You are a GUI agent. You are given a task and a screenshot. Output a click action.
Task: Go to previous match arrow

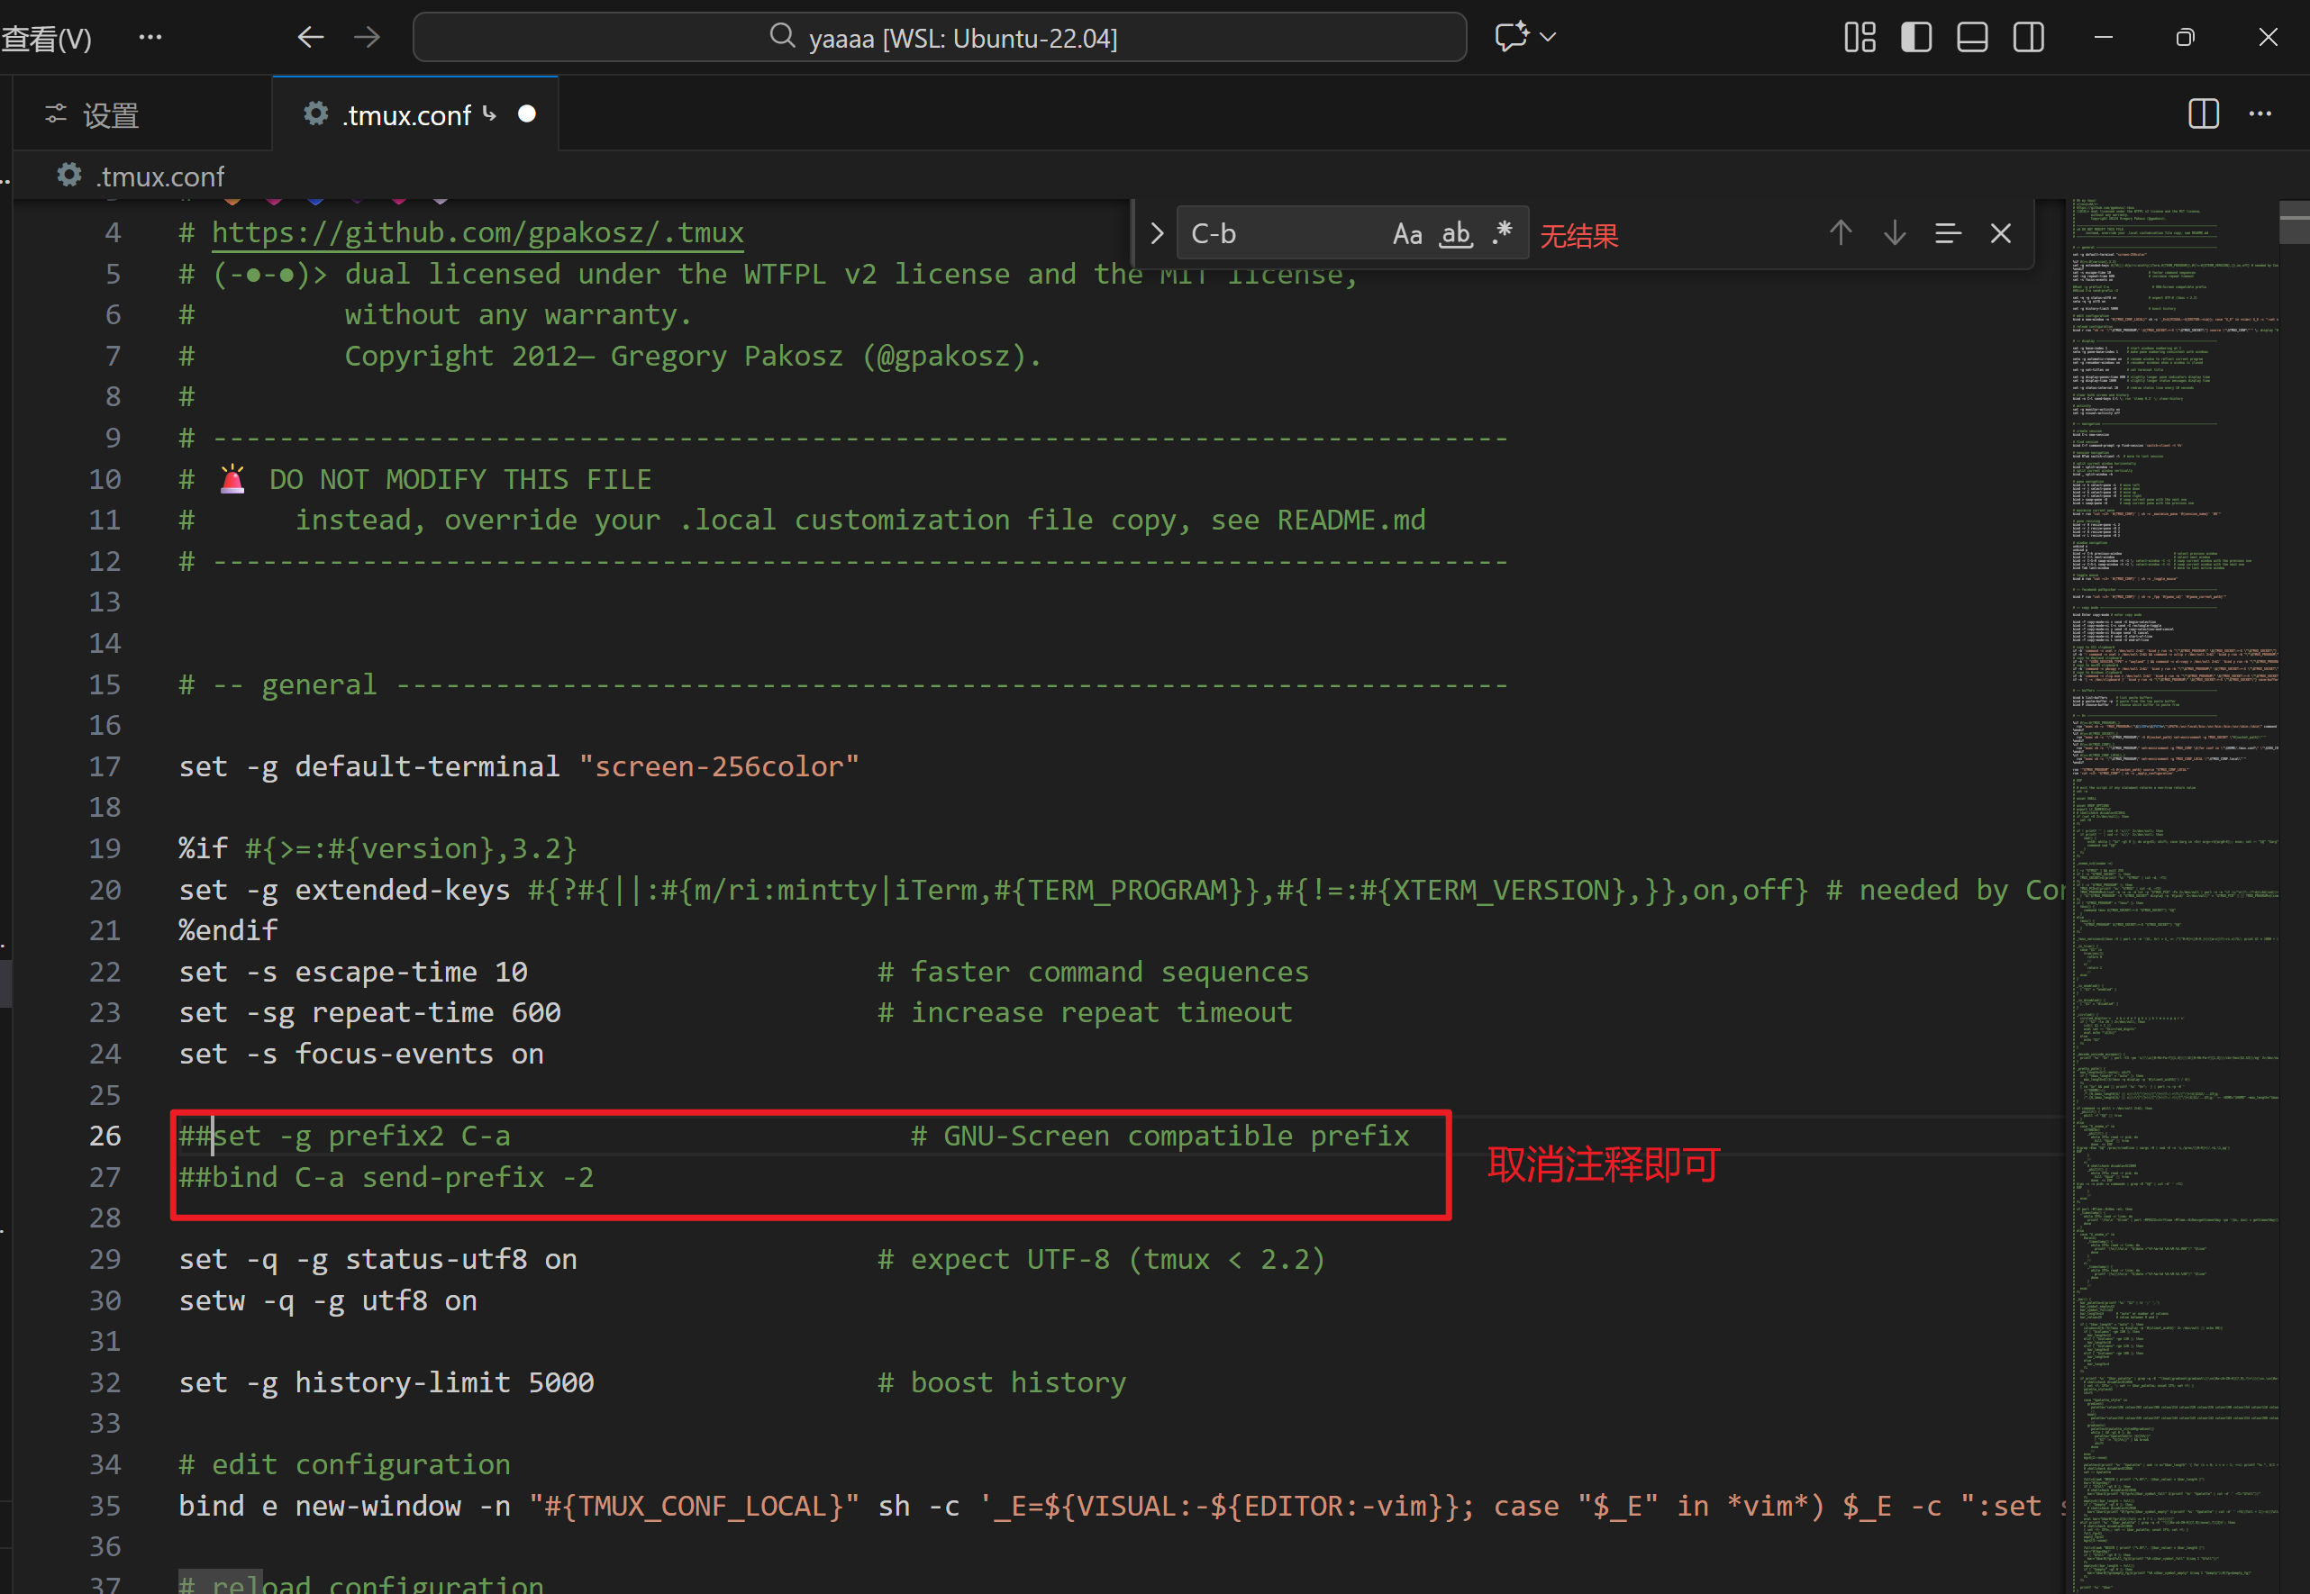pyautogui.click(x=1841, y=234)
